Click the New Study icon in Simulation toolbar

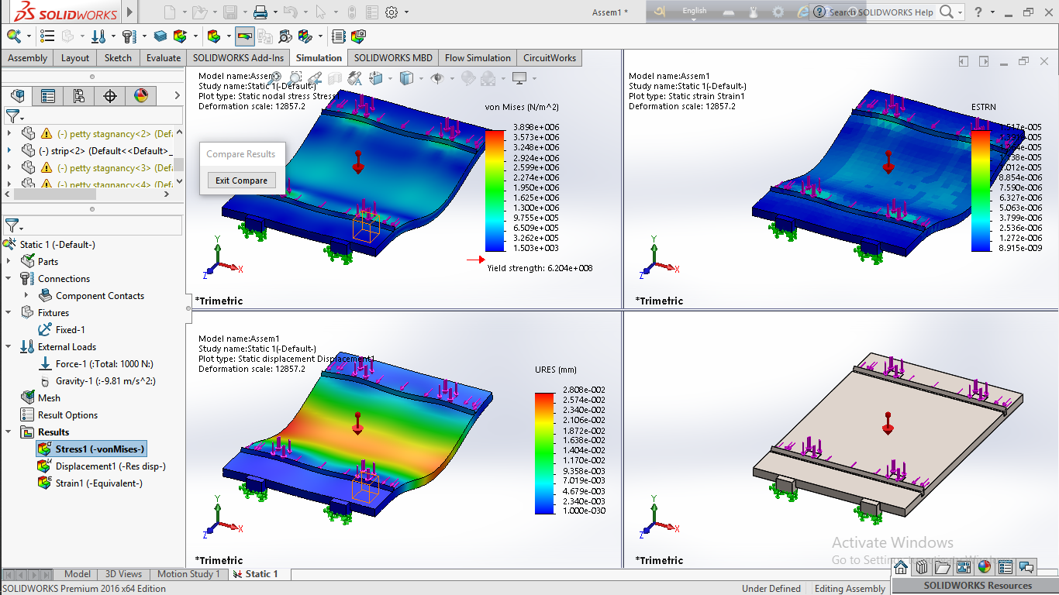point(15,36)
